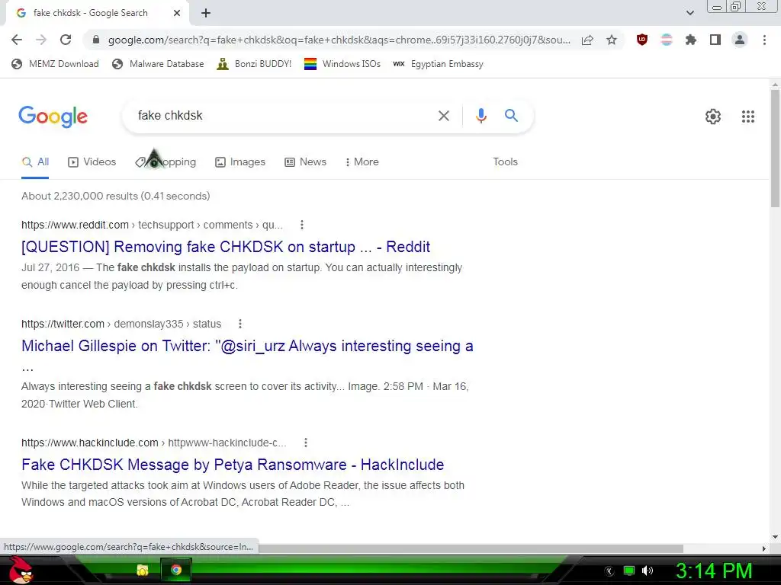
Task: Open the volume speaker tray icon
Action: (x=648, y=571)
